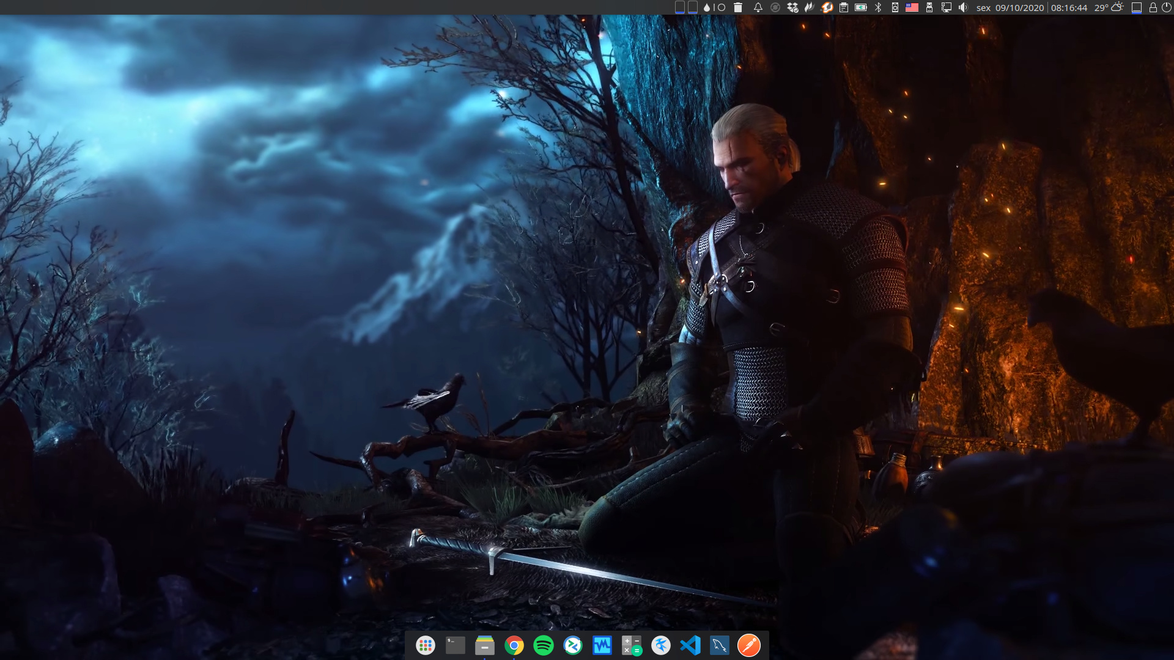Open the remote desktop app with green arrows
Screen dimensions: 1174x660
[573, 645]
